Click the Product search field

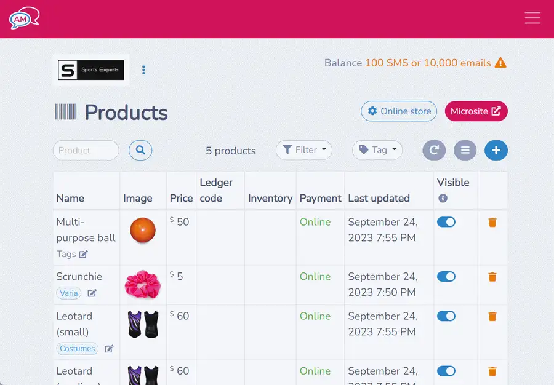[x=86, y=150]
